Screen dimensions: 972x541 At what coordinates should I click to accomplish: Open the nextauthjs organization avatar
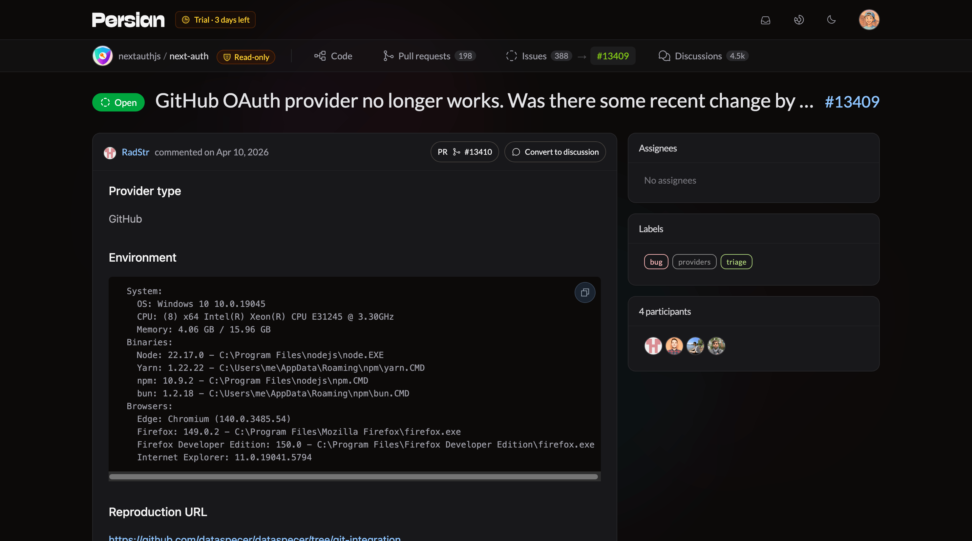click(x=103, y=56)
